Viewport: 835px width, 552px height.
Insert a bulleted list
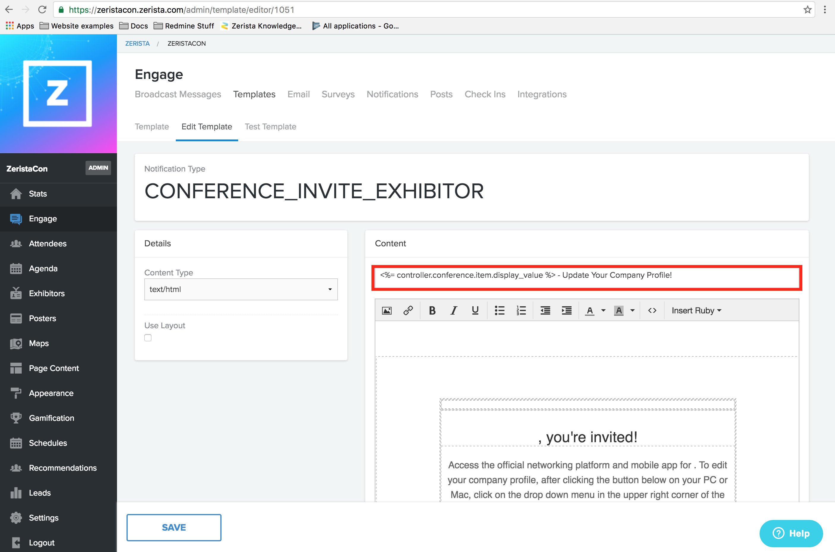pos(499,310)
